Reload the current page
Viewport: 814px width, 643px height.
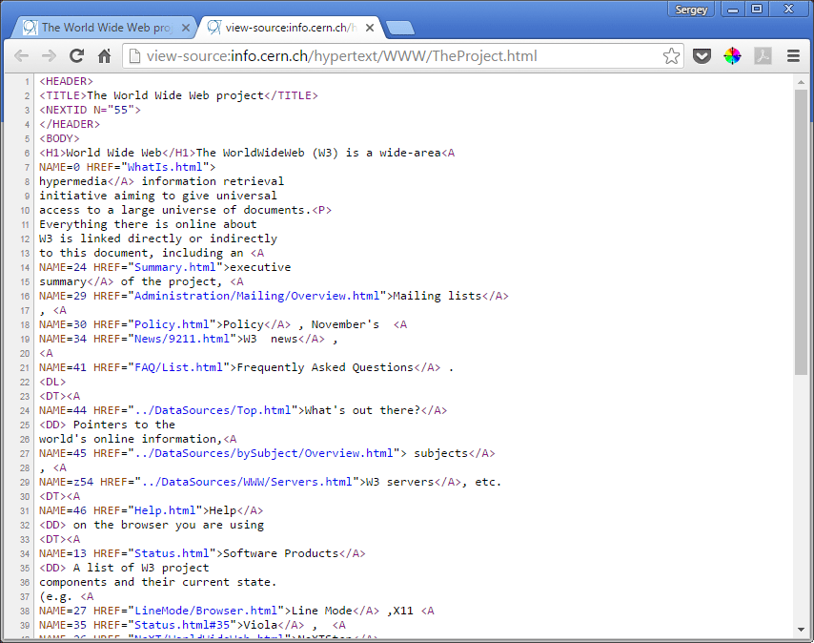point(77,55)
